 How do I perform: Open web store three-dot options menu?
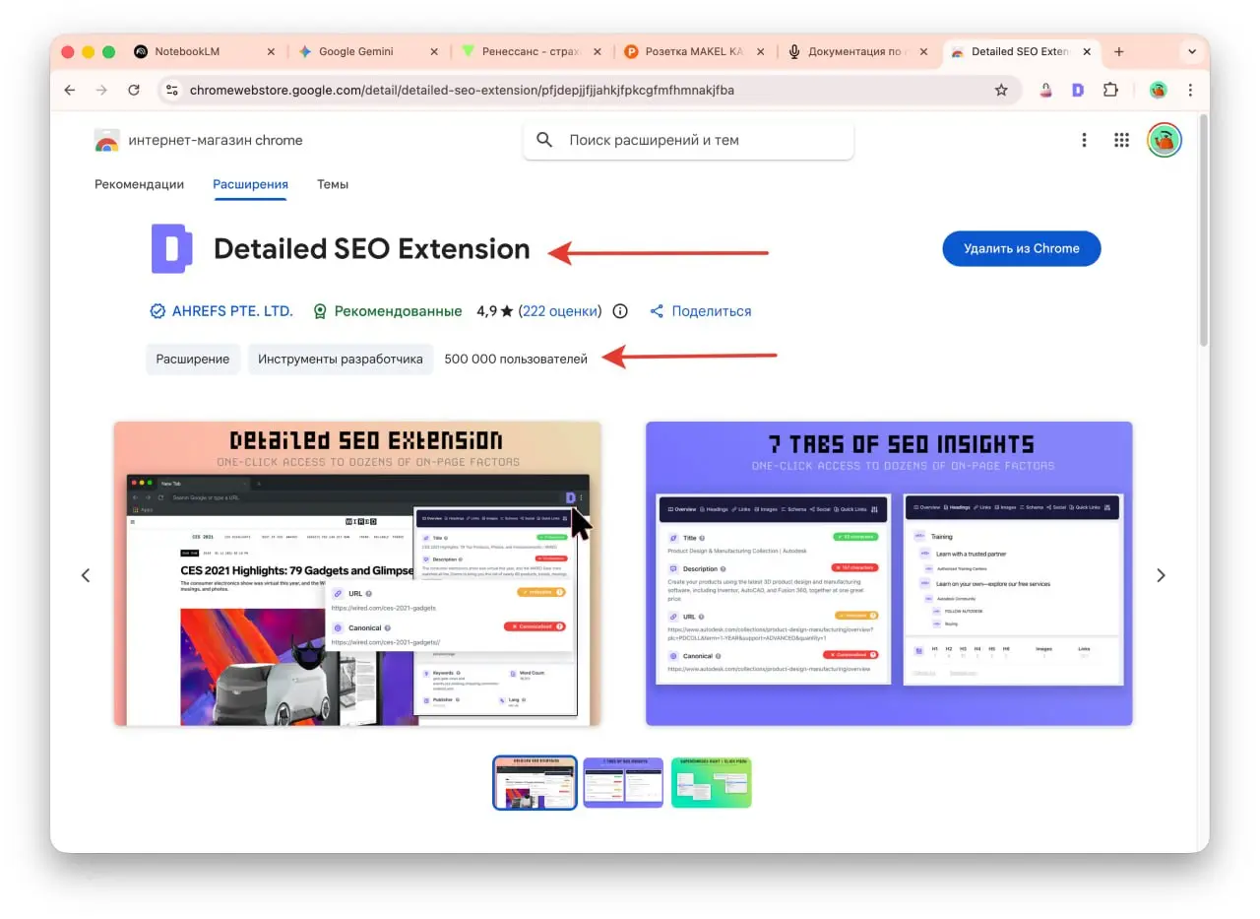1084,140
